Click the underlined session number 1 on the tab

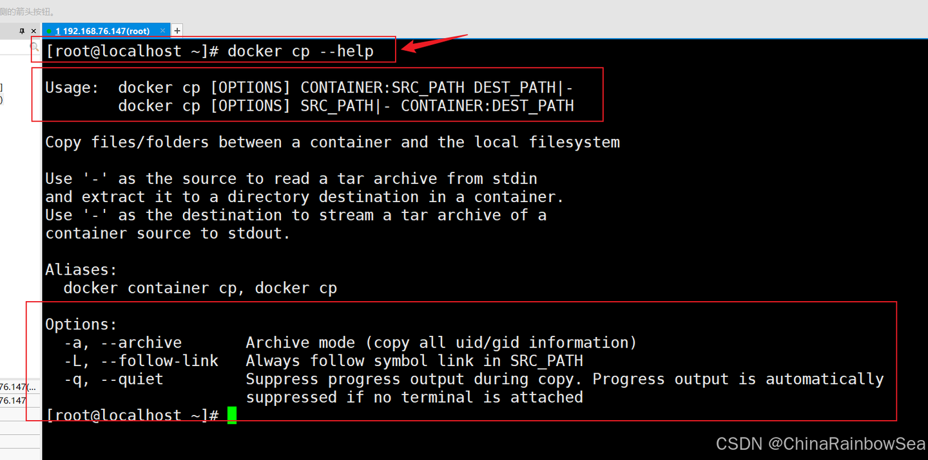pos(59,30)
